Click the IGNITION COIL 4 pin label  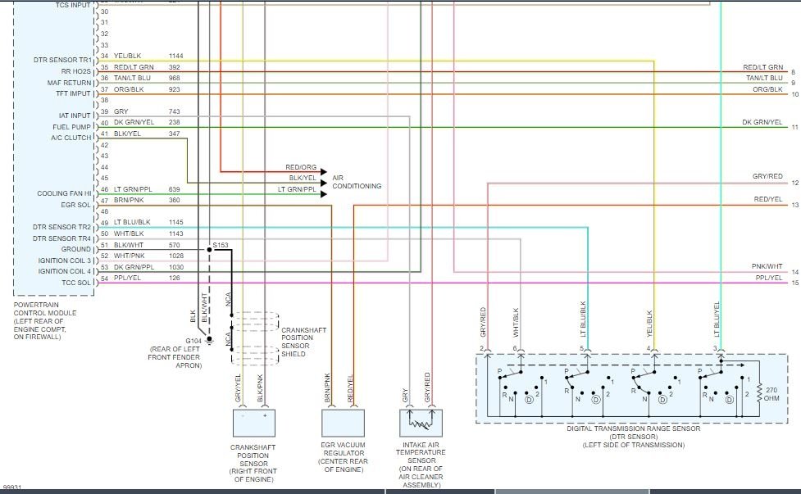65,271
